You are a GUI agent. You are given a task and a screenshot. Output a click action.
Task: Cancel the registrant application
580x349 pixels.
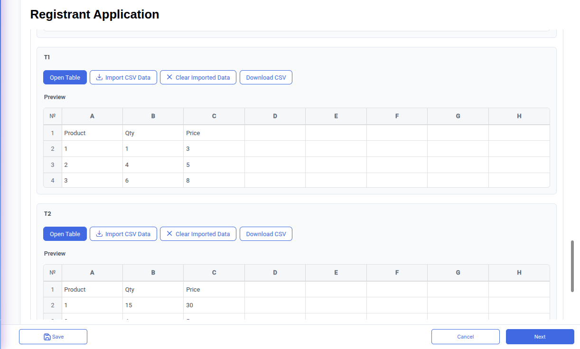pos(465,337)
